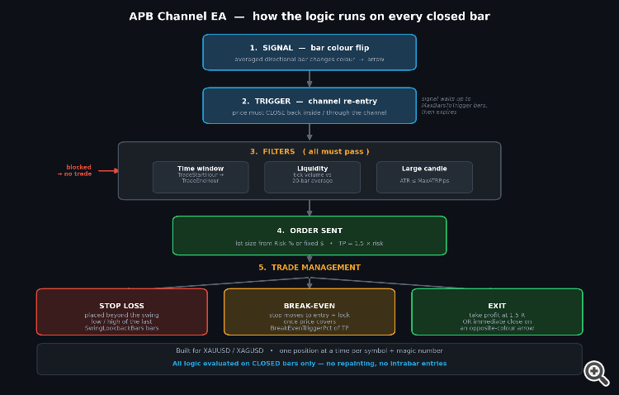Click the 'Liquidity' filter card
The width and height of the screenshot is (619, 395).
(312, 177)
